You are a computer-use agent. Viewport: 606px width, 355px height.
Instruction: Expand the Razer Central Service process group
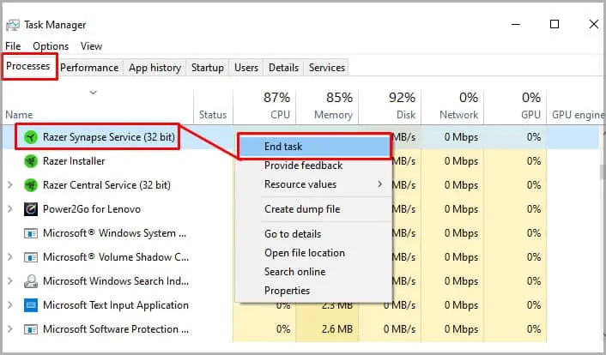click(10, 185)
